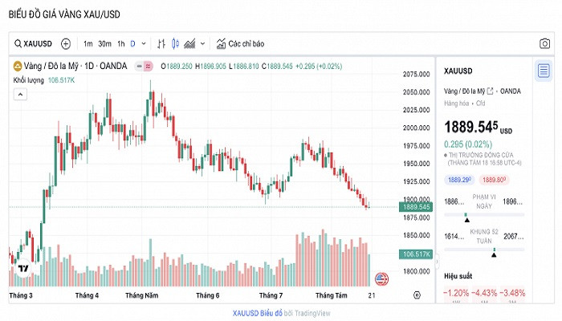The image size is (562, 321).
Task: Collapse the Khối lượng legend arrow
Action: click(18, 94)
